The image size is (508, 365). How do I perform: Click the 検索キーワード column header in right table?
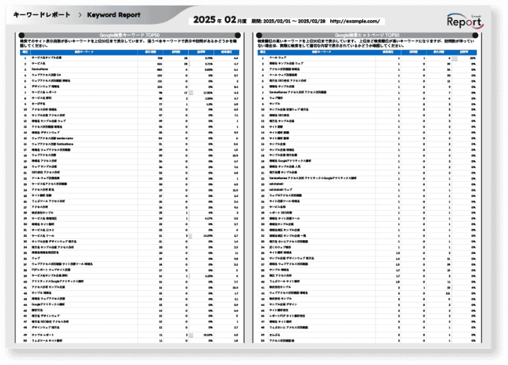pos(321,51)
